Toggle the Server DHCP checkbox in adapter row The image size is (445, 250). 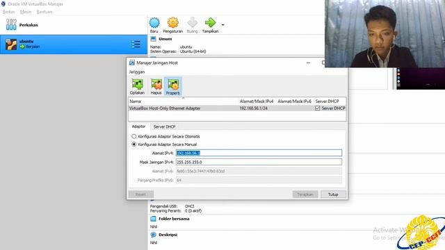(317, 108)
